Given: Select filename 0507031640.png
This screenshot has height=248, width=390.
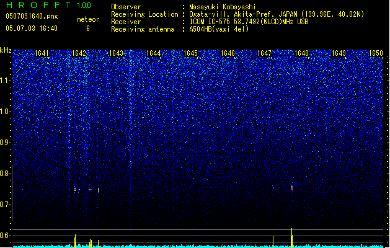Looking at the screenshot, I should (32, 16).
